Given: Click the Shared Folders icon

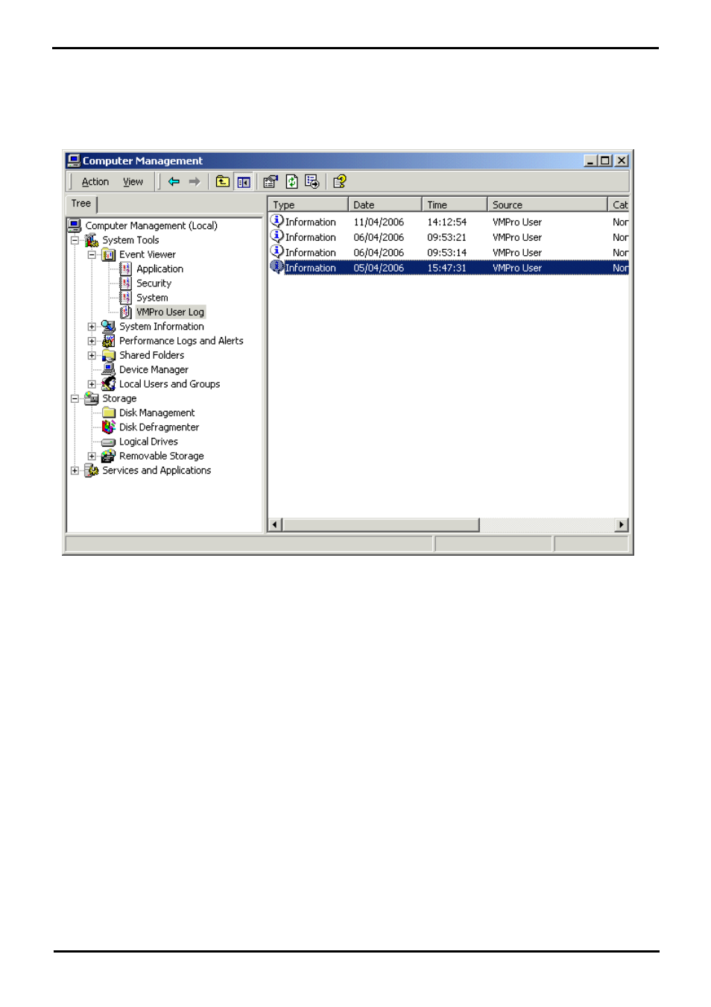Looking at the screenshot, I should 109,355.
